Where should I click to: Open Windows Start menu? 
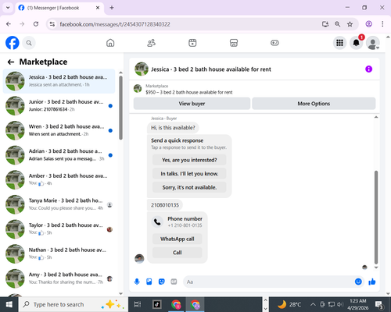tap(9, 304)
